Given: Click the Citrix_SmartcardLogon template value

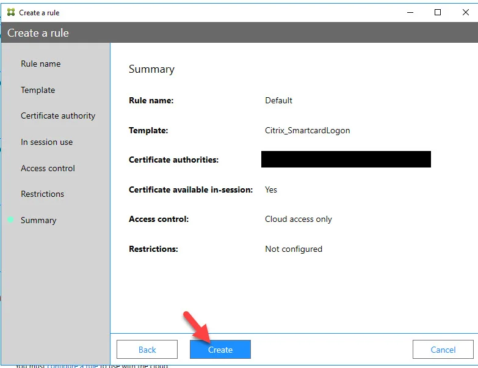Looking at the screenshot, I should 307,131.
